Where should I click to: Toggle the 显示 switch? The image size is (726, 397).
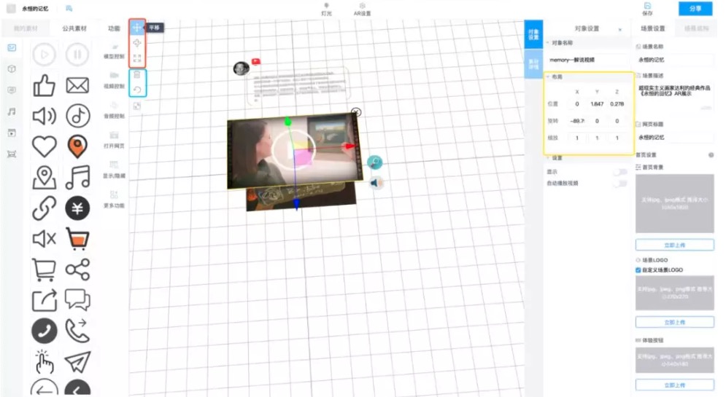pos(620,172)
